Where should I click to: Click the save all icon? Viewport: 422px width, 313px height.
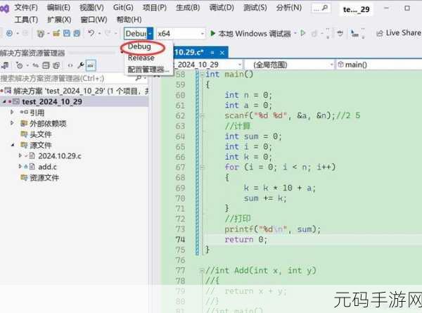point(77,33)
